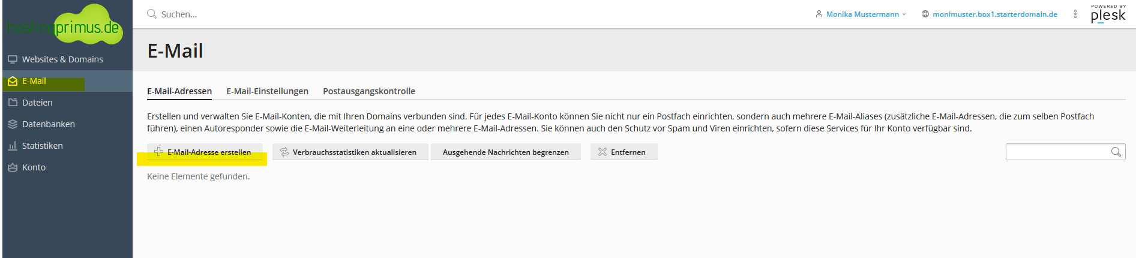Click E-Mail-Adresse erstellen button
Image resolution: width=1136 pixels, height=258 pixels.
pyautogui.click(x=205, y=152)
